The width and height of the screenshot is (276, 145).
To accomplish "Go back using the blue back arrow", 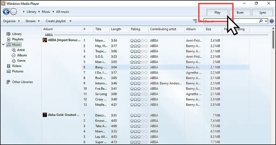I will (x=6, y=12).
